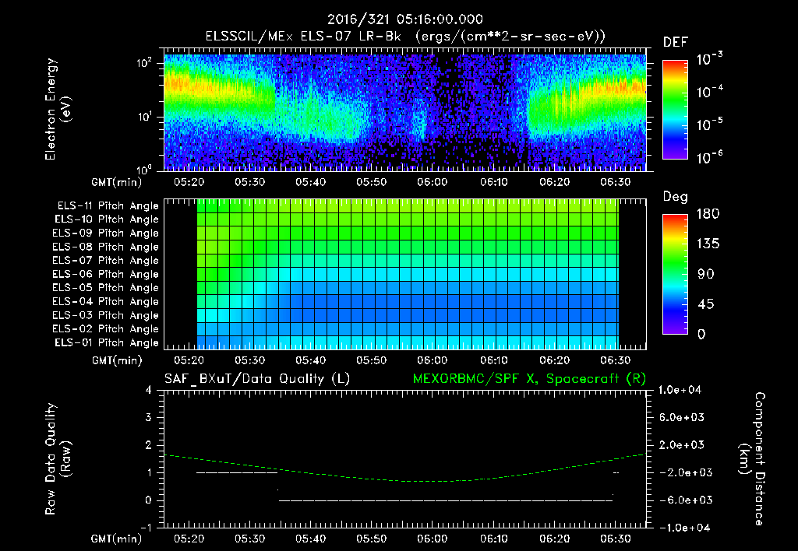Select the ELS-07 Pitch Angle row label

(106, 260)
